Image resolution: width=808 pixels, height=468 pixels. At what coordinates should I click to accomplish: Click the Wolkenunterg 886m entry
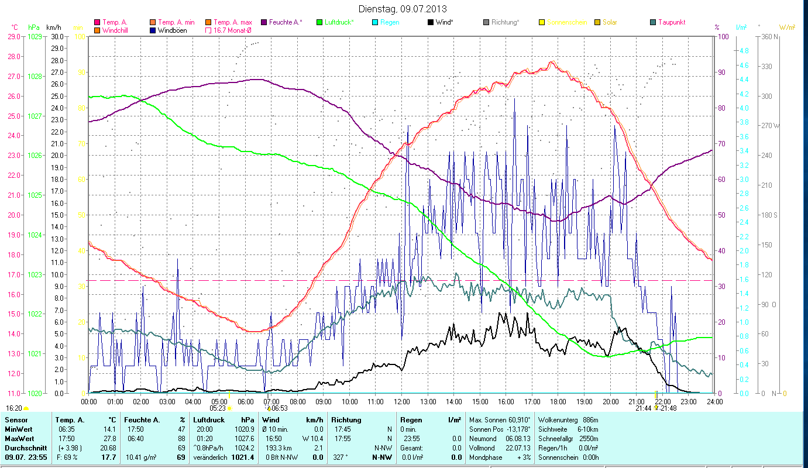tap(568, 420)
